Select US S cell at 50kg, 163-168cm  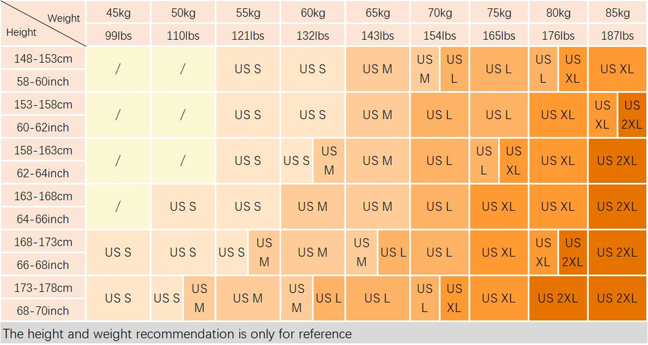click(183, 206)
